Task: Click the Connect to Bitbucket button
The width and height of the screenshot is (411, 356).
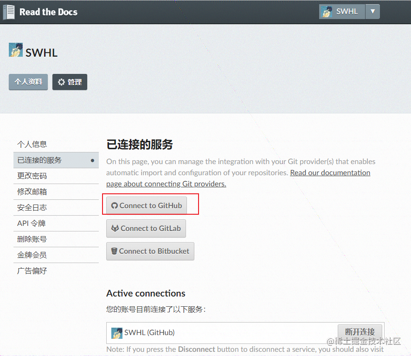Action: tap(150, 251)
